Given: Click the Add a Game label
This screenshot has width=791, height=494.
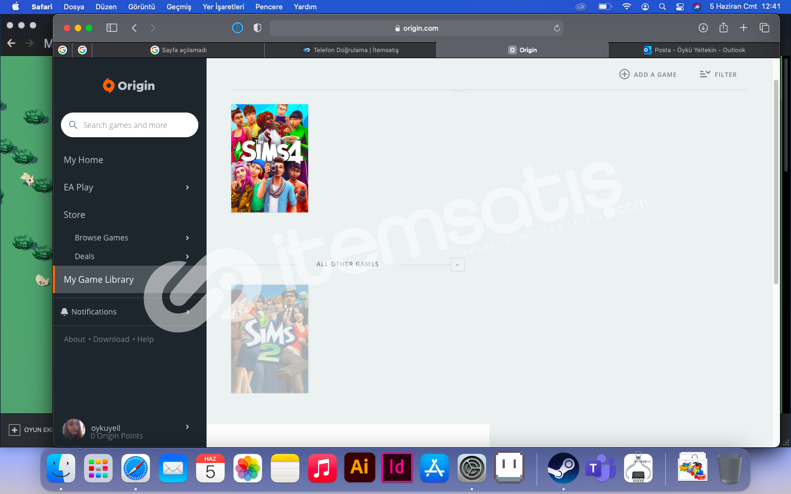Looking at the screenshot, I should click(655, 75).
